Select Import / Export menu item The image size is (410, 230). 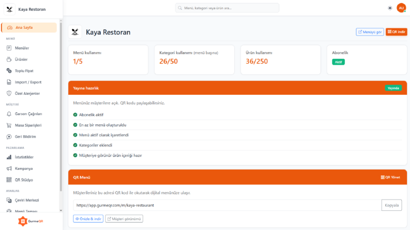click(x=29, y=82)
